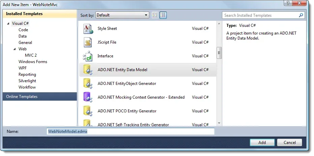Select ADO.NET EntityObject Generator text
Image resolution: width=314 pixels, height=156 pixels.
tap(127, 84)
